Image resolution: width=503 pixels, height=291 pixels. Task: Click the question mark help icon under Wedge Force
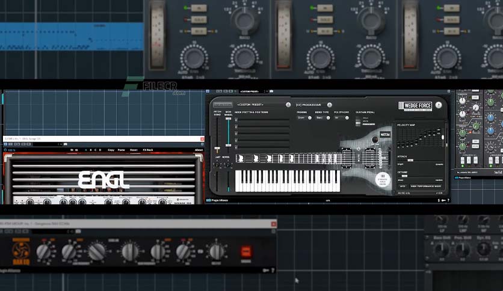(x=448, y=200)
